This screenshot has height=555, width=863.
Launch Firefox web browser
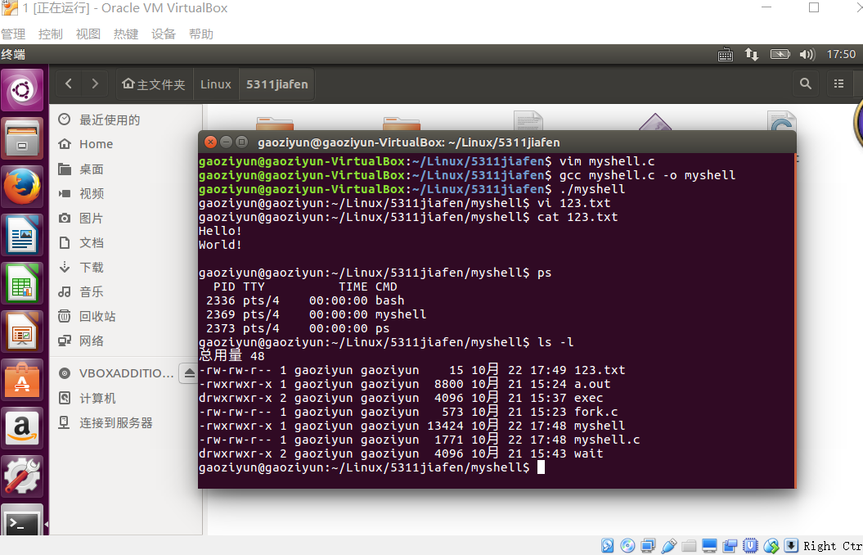click(x=22, y=187)
